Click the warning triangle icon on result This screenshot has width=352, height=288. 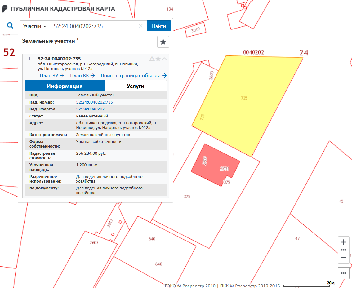[152, 59]
